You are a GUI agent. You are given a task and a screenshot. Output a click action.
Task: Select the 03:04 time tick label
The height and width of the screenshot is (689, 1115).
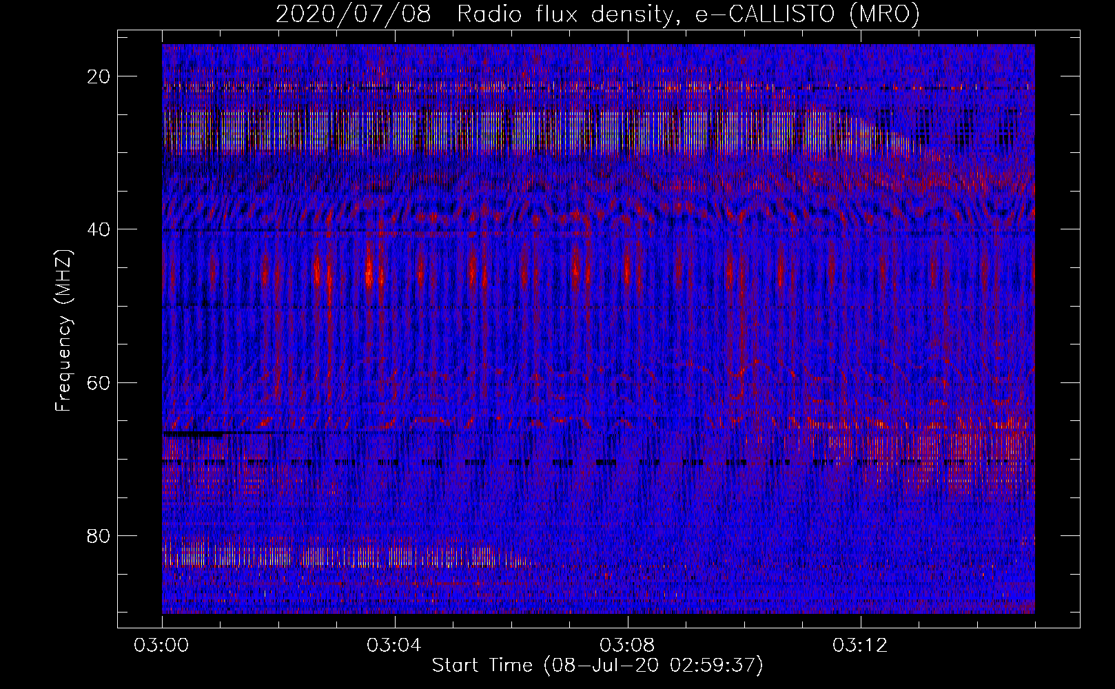point(395,646)
